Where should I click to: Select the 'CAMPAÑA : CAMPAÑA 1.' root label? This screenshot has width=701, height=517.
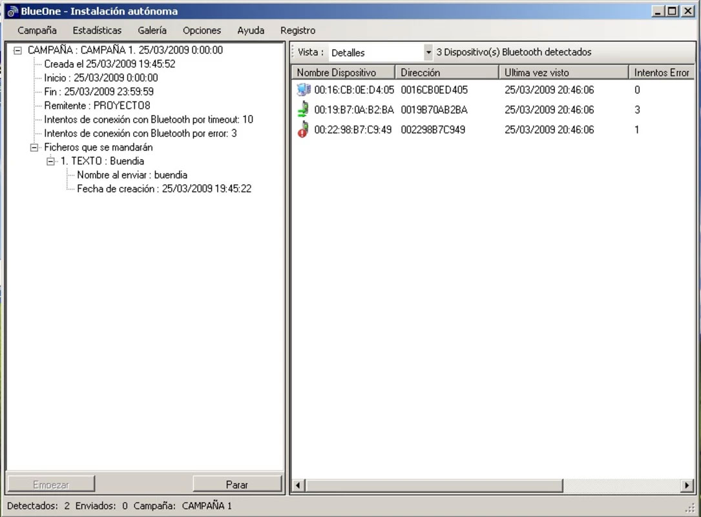tap(125, 50)
